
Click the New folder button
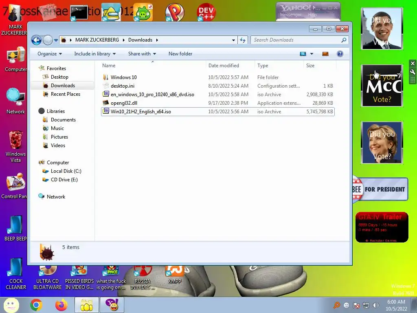pyautogui.click(x=180, y=54)
